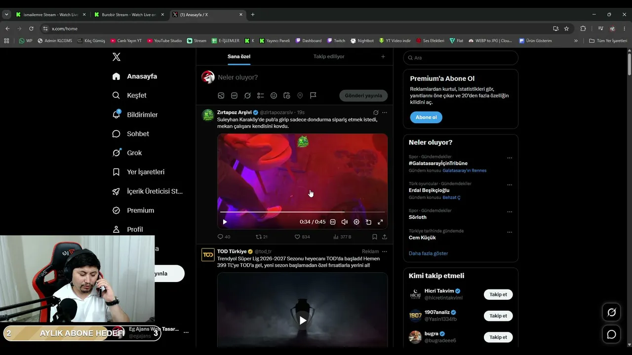
Task: Open the #GalatasarayİçinTribüne trend
Action: pos(438,163)
